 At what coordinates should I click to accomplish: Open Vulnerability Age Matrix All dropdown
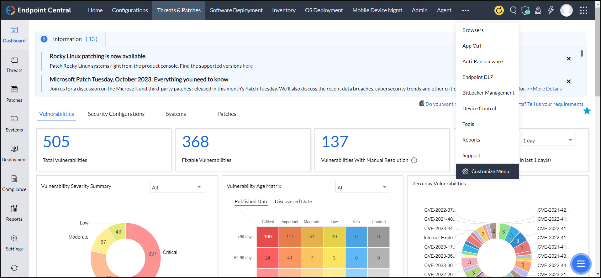(362, 187)
